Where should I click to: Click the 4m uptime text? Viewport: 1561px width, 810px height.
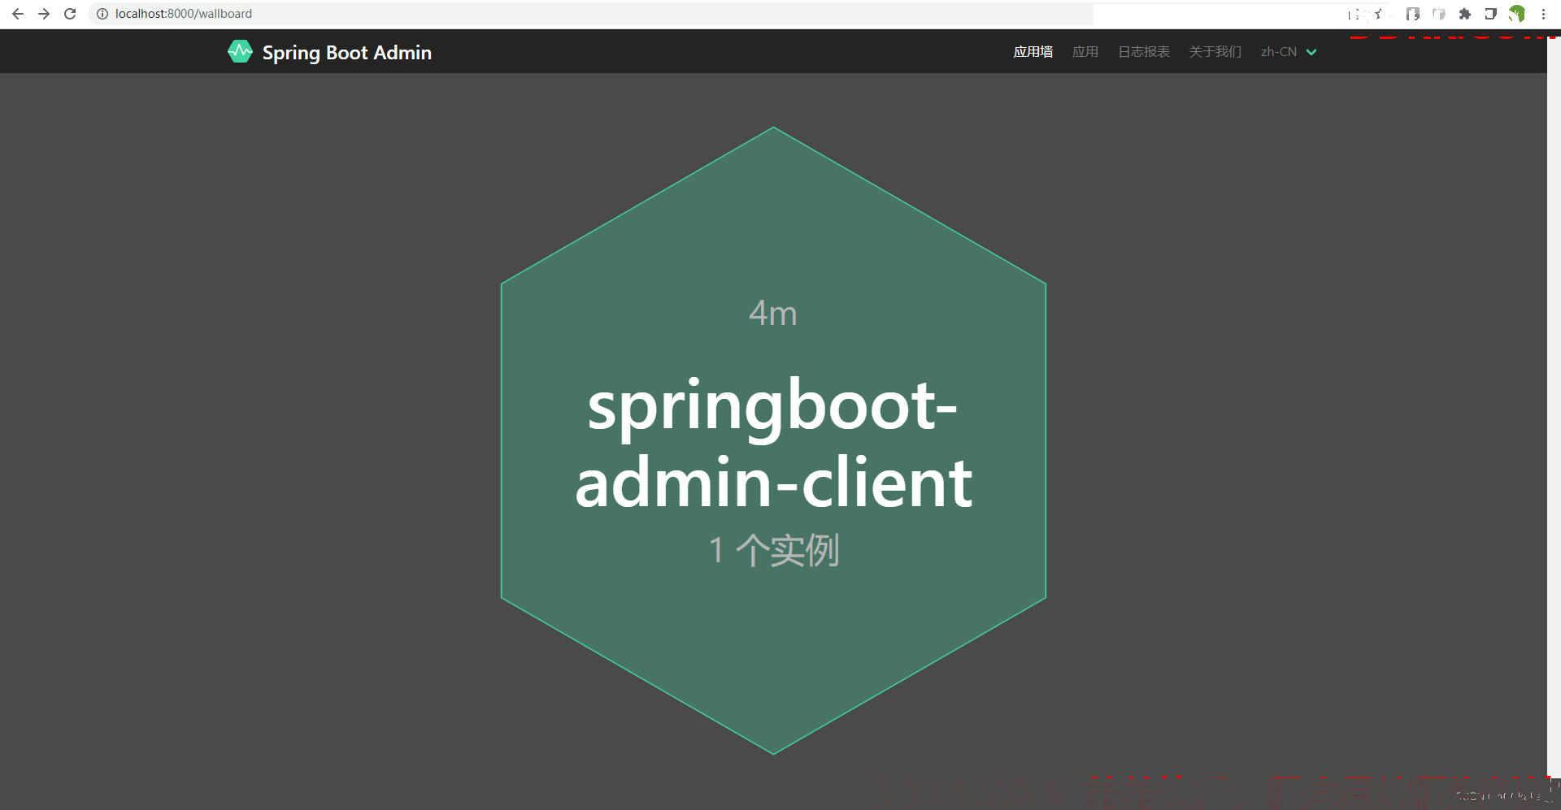[772, 313]
